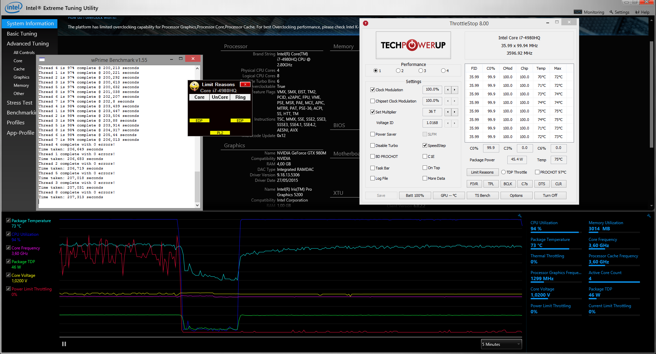Increase Chipset Clock Modulation with right arrow
This screenshot has width=656, height=354.
454,101
